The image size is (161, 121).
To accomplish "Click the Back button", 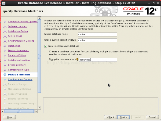I will click(111, 117).
